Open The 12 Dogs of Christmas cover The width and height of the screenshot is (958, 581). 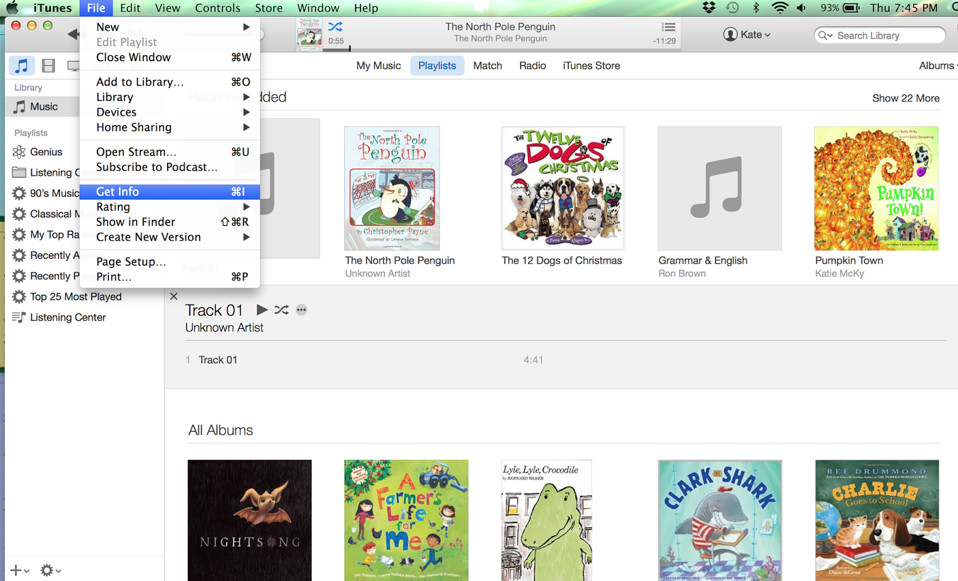click(x=563, y=188)
